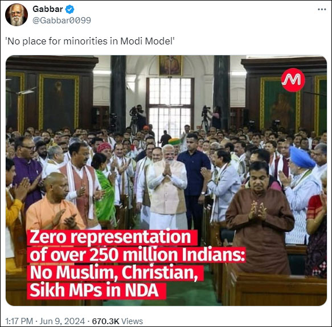The width and height of the screenshot is (332, 327).
Task: Click the blue verified badge next to Gabbar
Action: point(69,9)
